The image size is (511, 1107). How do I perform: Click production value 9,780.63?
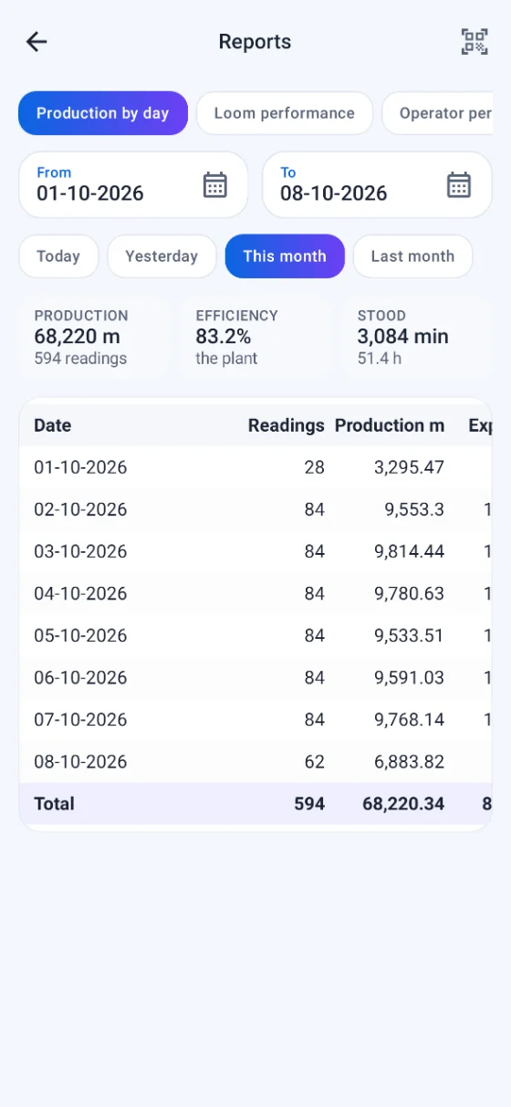(x=409, y=593)
